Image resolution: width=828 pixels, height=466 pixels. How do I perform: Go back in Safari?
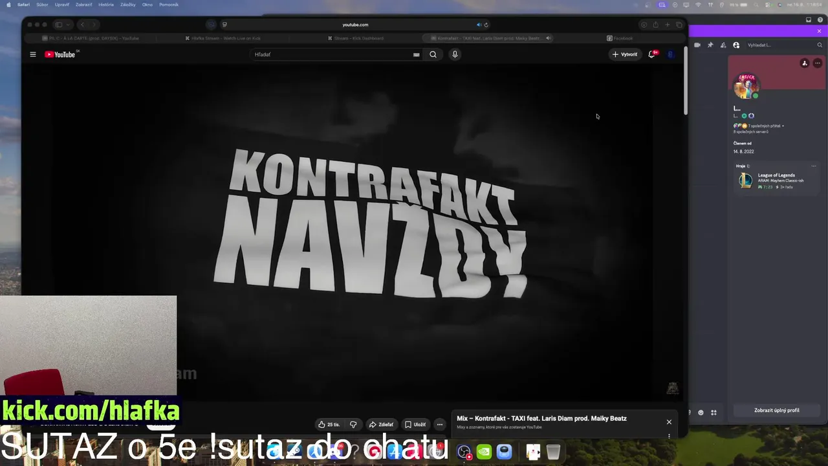[x=82, y=25]
